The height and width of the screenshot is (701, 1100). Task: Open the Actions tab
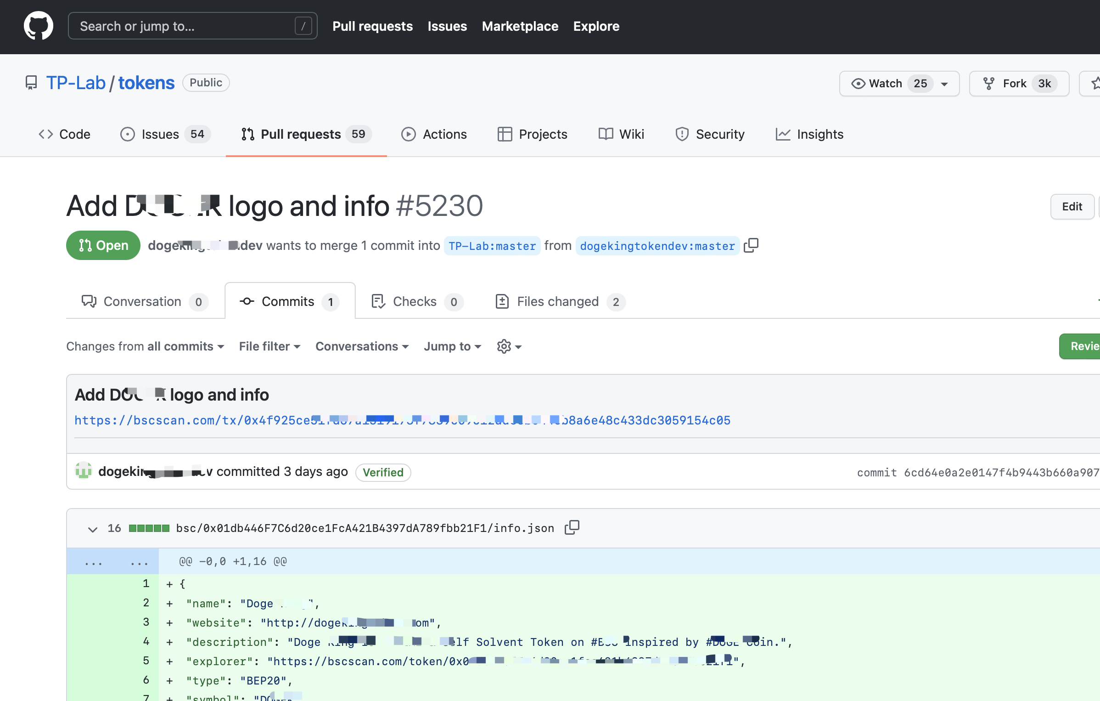pos(434,134)
